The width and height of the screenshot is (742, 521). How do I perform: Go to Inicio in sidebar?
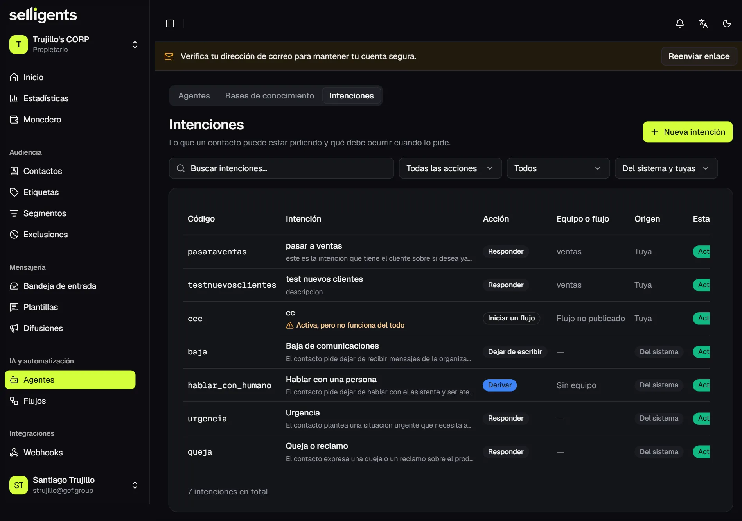pos(70,77)
